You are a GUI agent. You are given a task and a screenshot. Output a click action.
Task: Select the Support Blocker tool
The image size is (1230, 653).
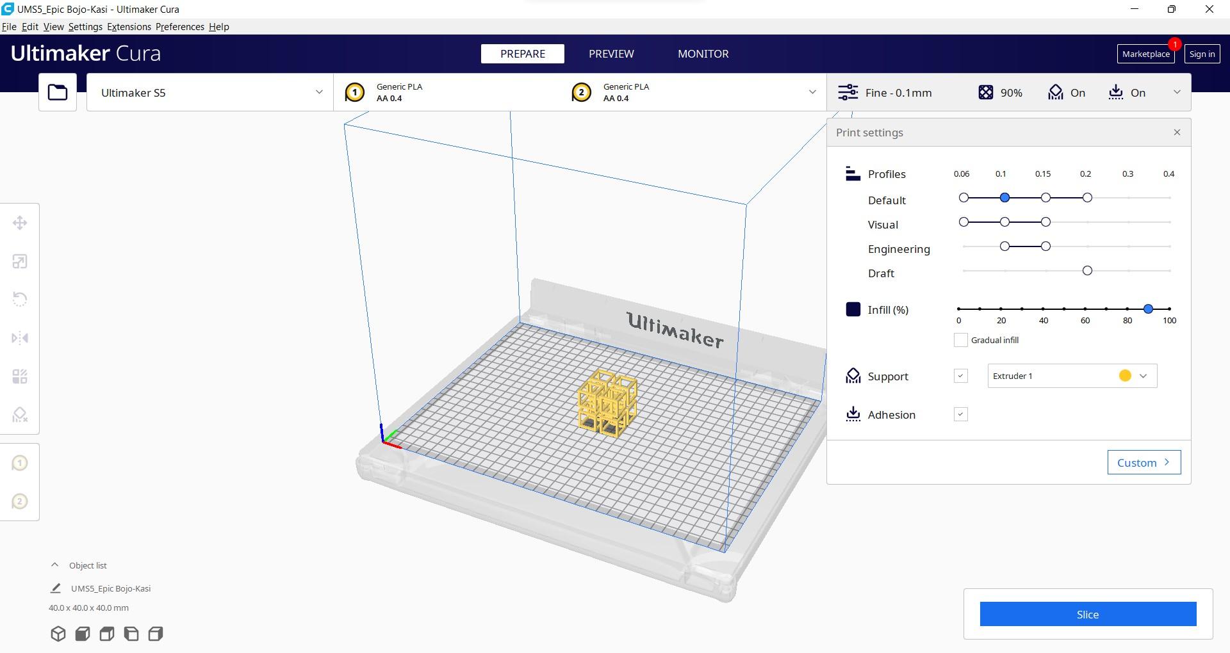coord(20,415)
